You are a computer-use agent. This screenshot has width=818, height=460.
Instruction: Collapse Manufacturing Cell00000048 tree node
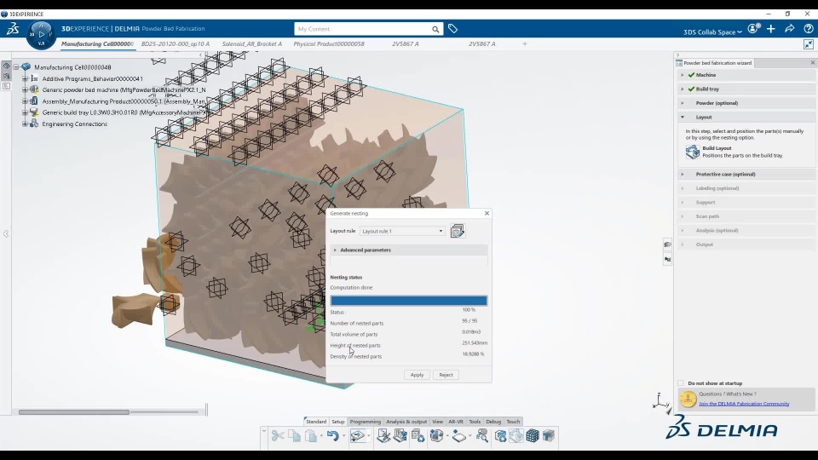coord(15,67)
